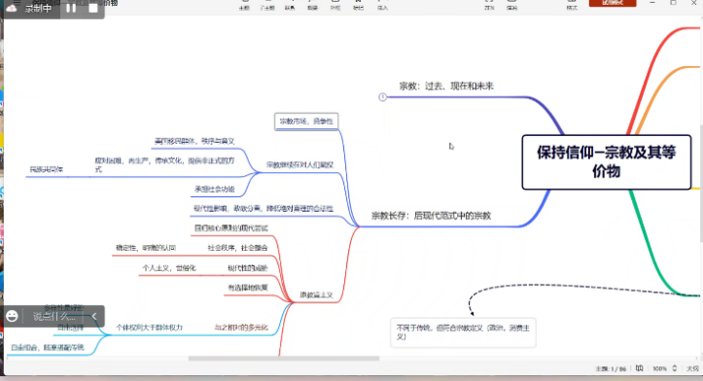703x381 pixels.
Task: Add a subtopic via 子主题 toolbar icon
Action: [267, 6]
